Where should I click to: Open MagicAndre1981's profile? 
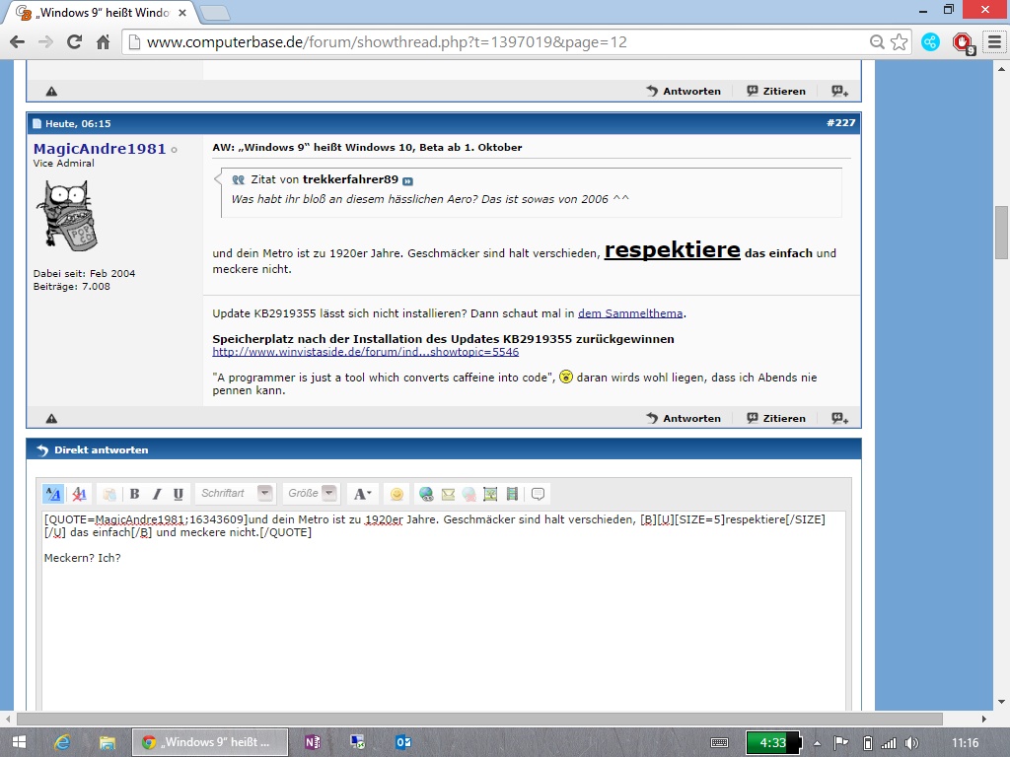click(x=100, y=149)
